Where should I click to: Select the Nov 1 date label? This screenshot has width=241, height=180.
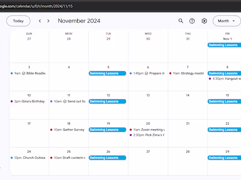coord(228,39)
